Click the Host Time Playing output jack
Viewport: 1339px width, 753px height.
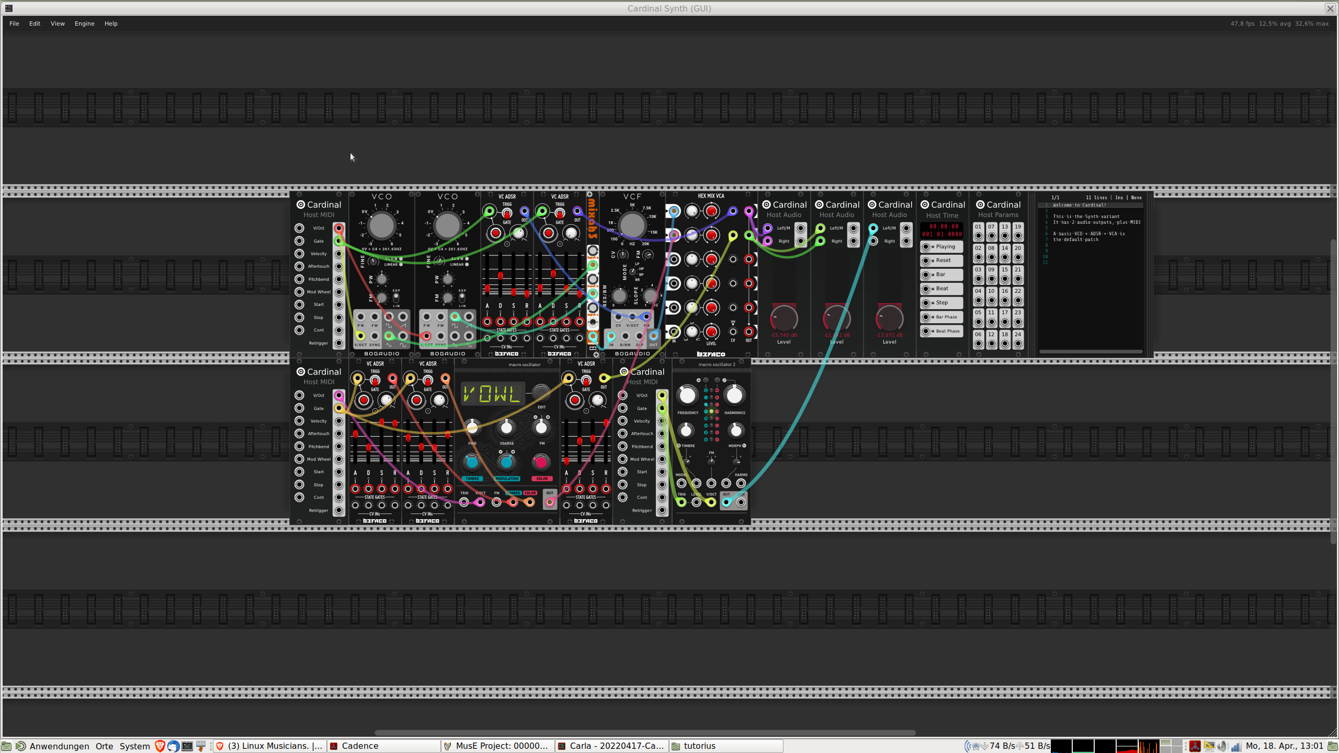(x=926, y=247)
